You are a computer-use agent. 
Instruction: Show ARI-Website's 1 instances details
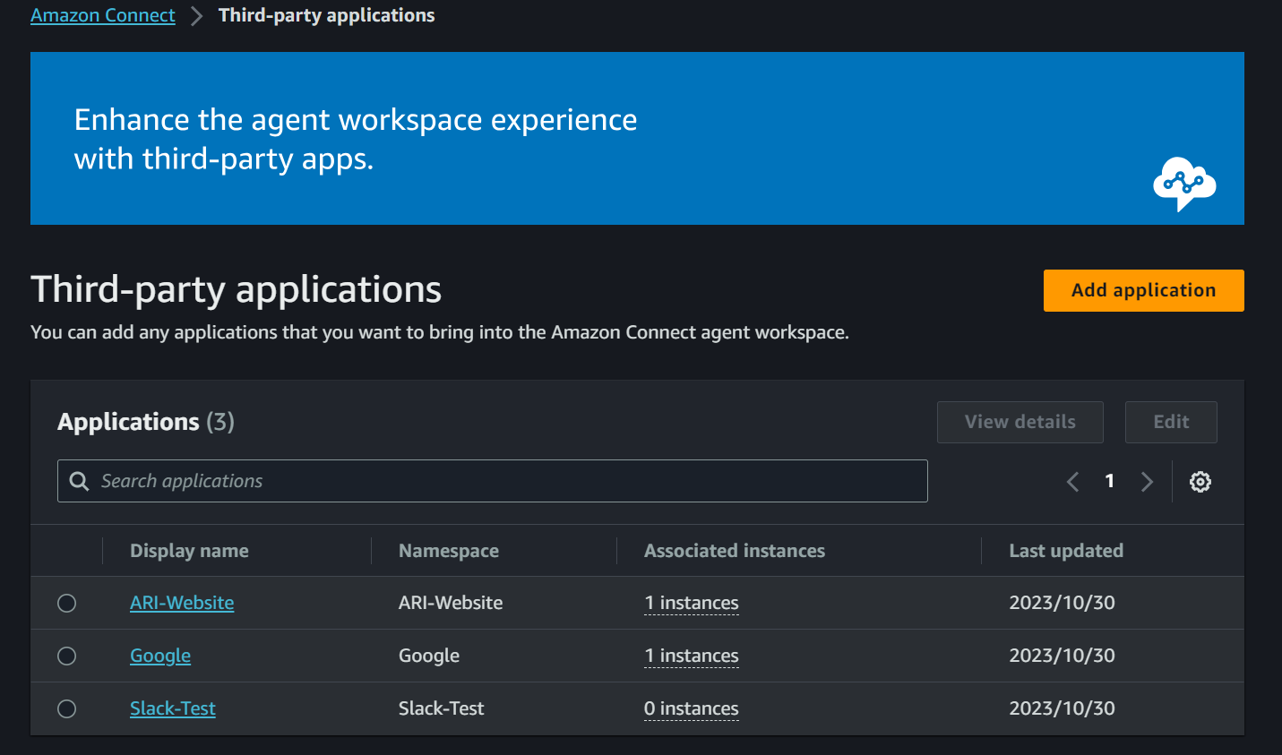pyautogui.click(x=692, y=603)
